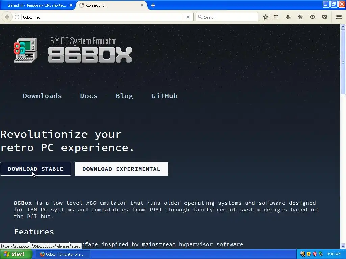Viewport: 346px width, 259px height.
Task: Close the trimm.link tab
Action: pos(71,5)
